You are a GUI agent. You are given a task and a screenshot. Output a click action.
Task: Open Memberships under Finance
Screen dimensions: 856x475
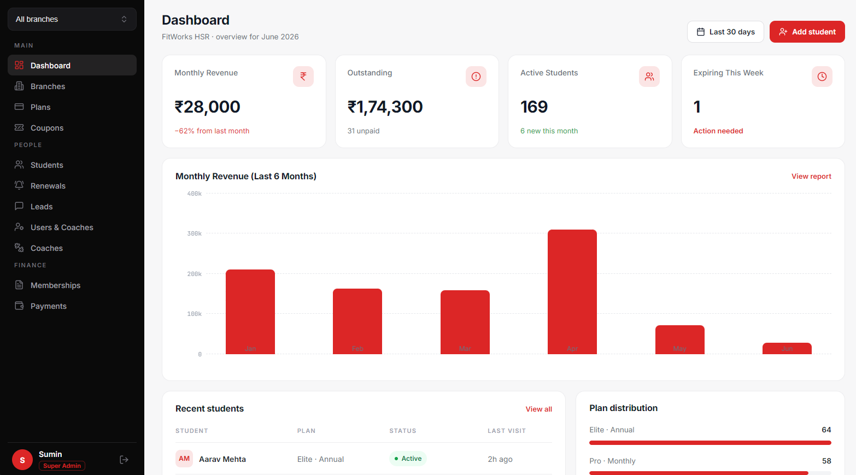point(72,285)
